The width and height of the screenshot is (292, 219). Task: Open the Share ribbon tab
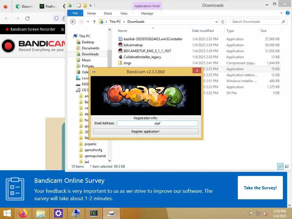pyautogui.click(x=108, y=13)
